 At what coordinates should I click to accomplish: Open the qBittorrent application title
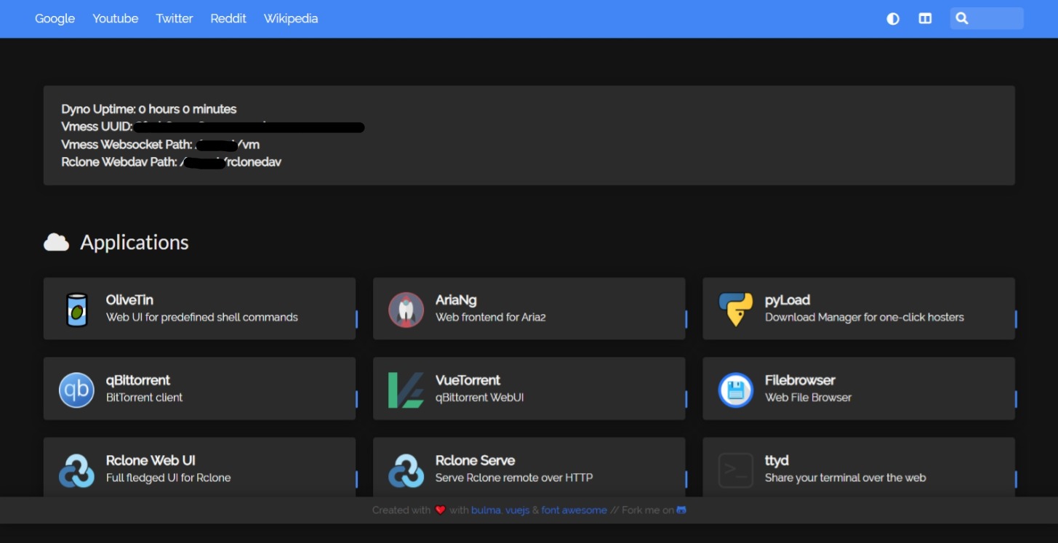pos(138,380)
